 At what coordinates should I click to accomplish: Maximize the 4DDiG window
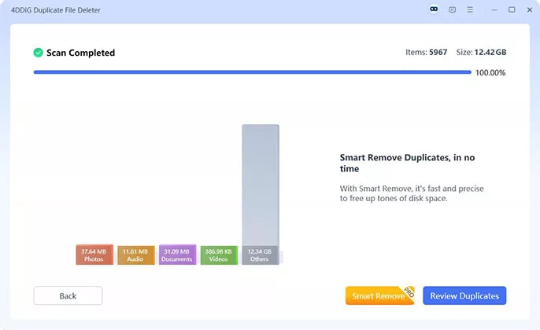click(x=512, y=10)
